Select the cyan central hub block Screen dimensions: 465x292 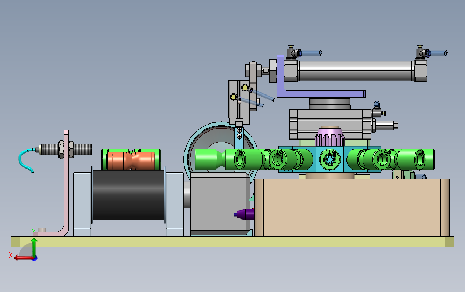(330, 159)
